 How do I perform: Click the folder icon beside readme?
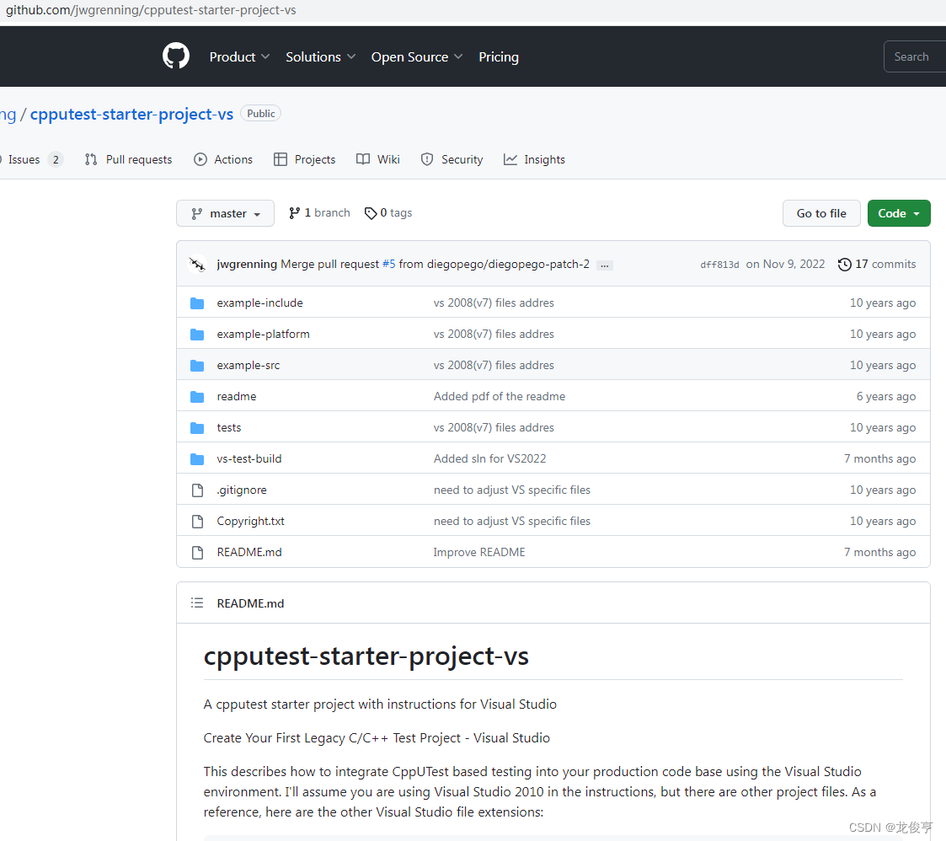[x=197, y=397]
